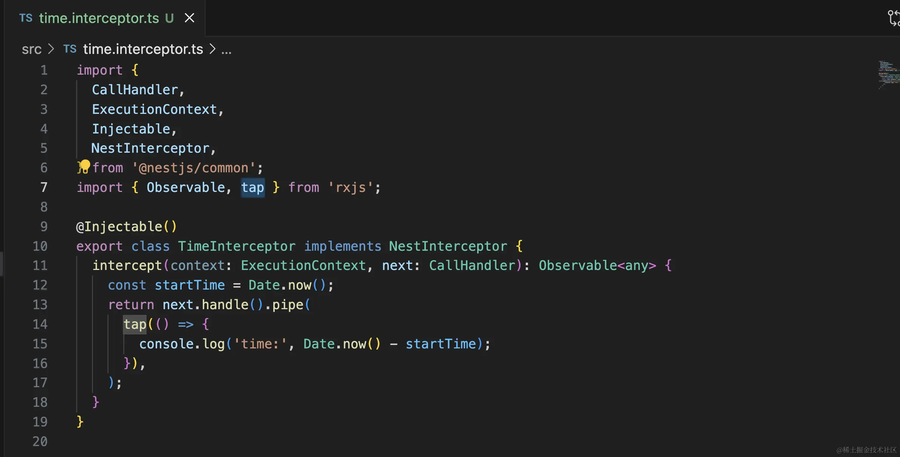Click the minimap code preview

[889, 75]
